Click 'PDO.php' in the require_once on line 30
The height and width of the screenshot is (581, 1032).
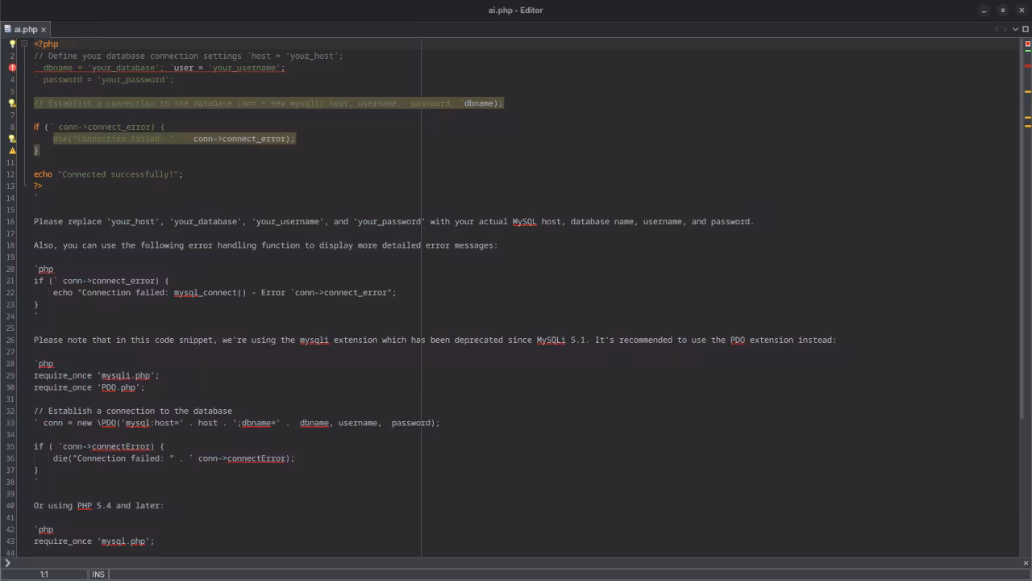(119, 388)
